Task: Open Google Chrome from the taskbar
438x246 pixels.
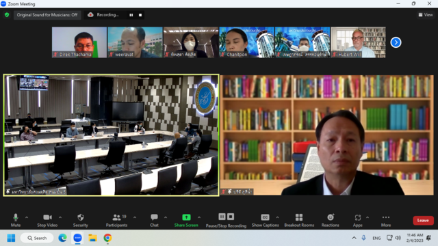Action: 107,238
